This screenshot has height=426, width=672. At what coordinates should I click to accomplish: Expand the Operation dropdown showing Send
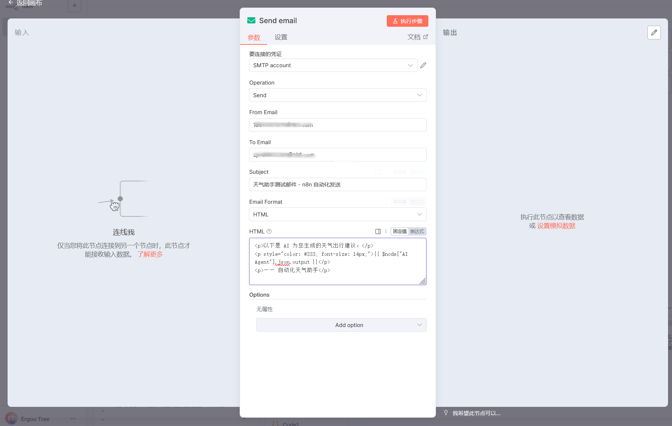337,95
